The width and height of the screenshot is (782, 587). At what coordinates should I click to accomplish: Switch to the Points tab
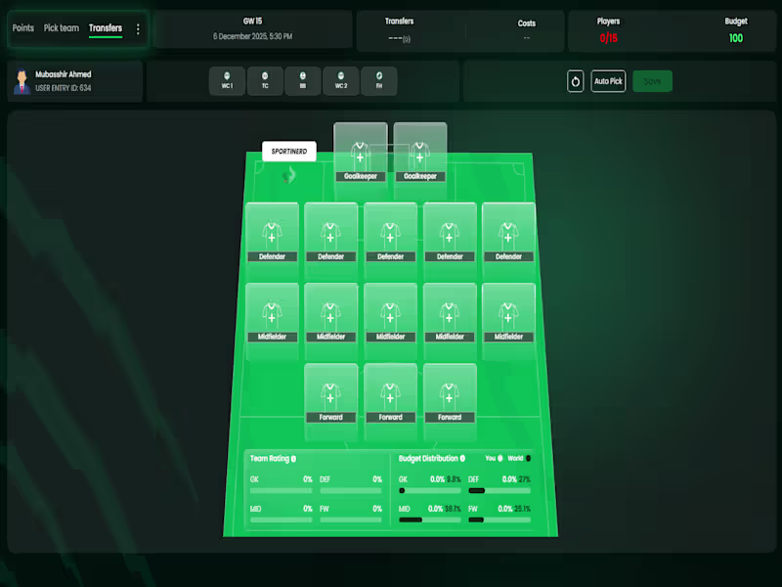click(22, 28)
